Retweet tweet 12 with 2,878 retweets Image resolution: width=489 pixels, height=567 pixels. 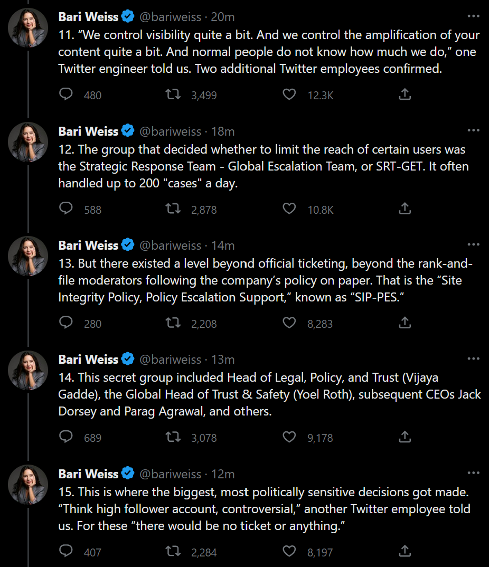(173, 209)
